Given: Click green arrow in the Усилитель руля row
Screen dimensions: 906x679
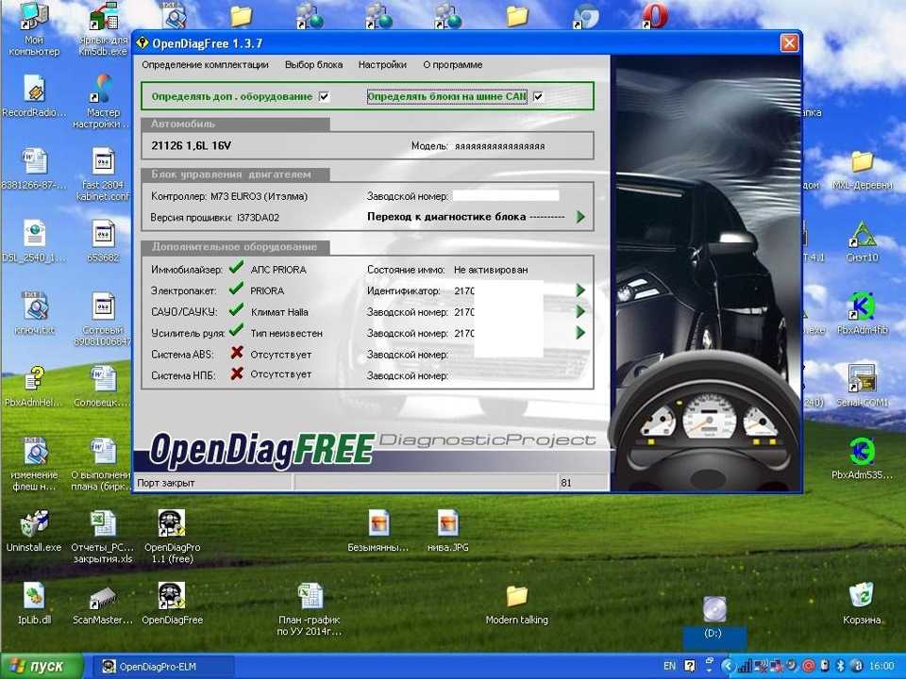Looking at the screenshot, I should point(580,333).
